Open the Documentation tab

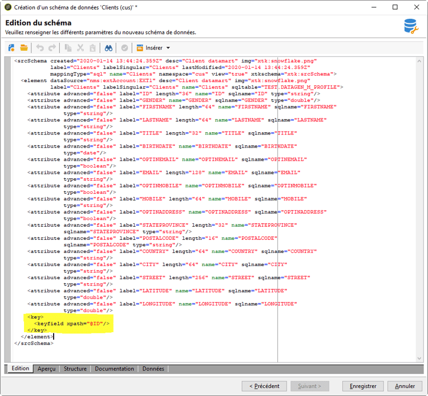[114, 369]
